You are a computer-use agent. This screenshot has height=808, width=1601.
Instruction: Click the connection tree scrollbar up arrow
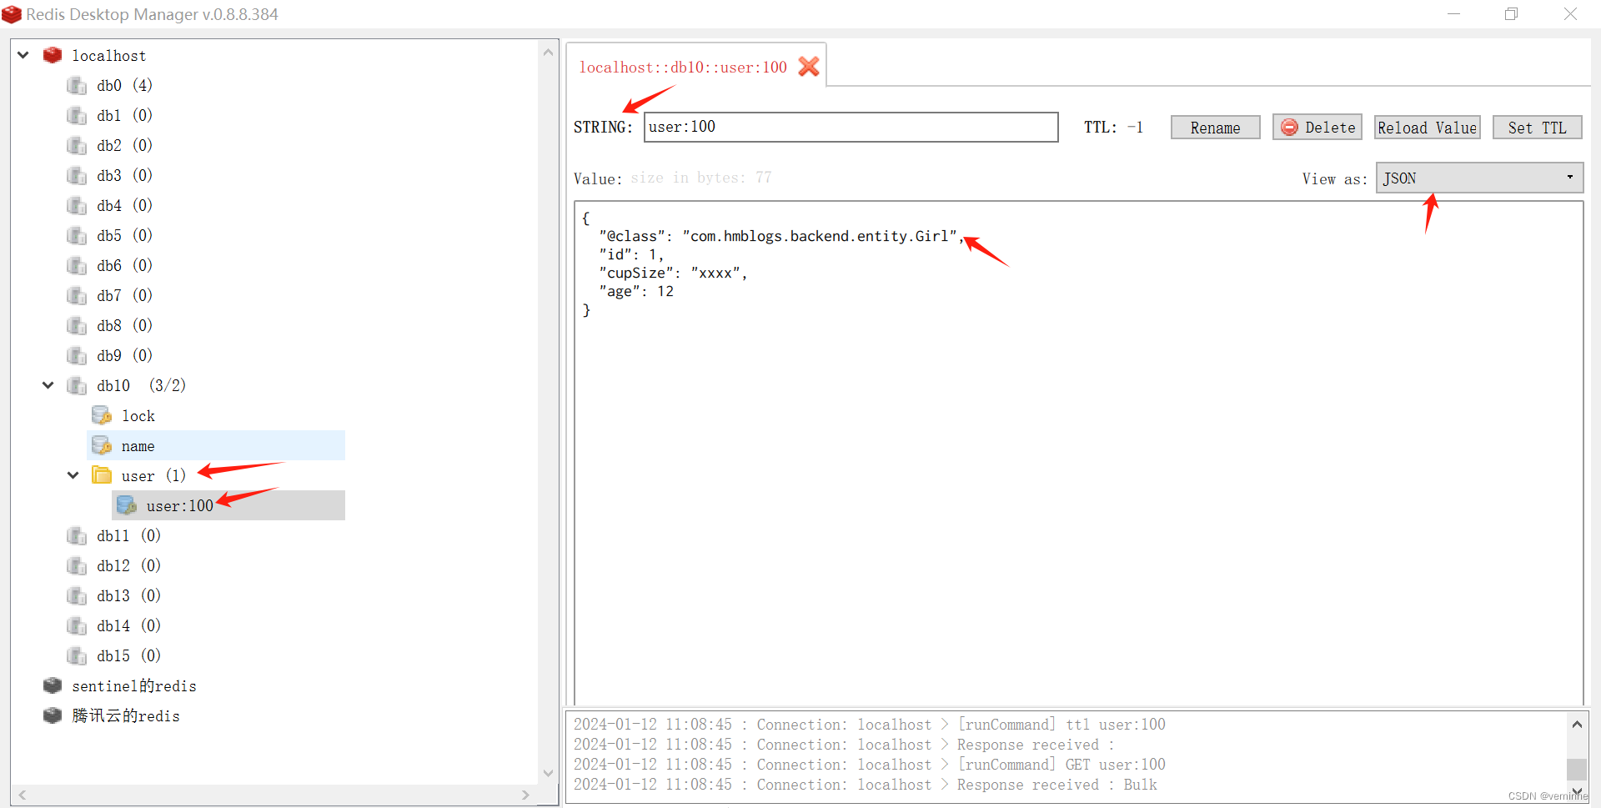548,53
